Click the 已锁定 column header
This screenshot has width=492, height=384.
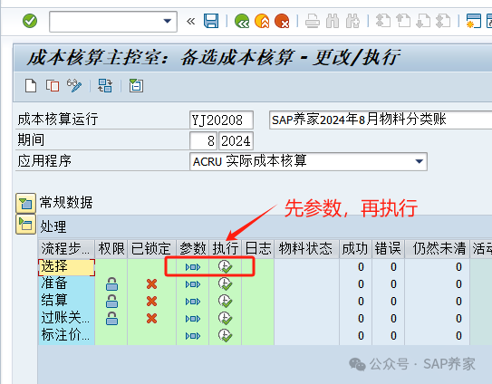151,249
